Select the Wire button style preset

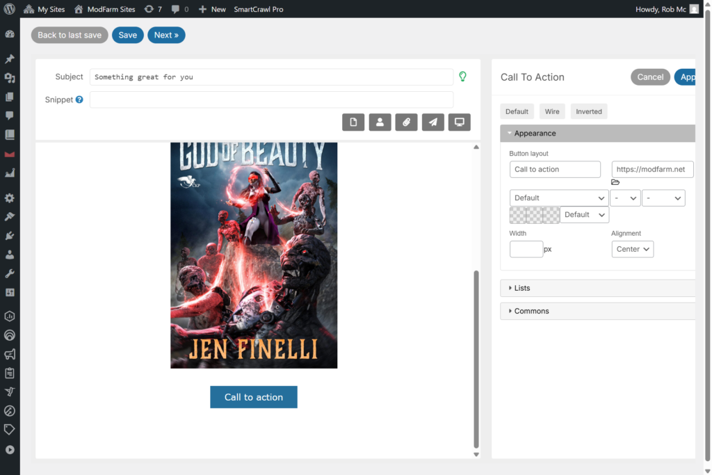[x=552, y=111]
